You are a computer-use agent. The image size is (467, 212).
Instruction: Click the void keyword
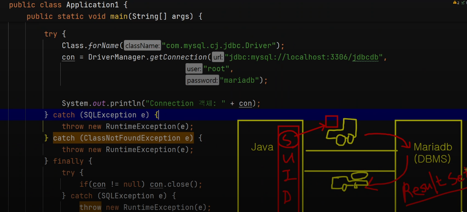point(97,16)
